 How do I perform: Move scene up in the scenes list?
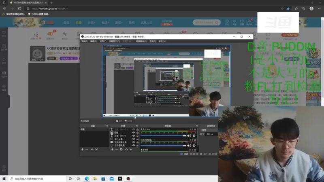(92, 149)
